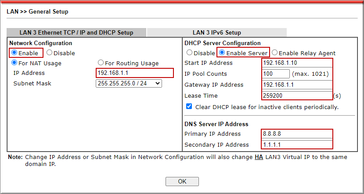Click the OK button
Screen dimensions: 364x194
pyautogui.click(x=182, y=181)
